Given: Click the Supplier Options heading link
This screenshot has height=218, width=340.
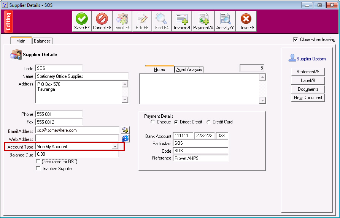Looking at the screenshot, I should (x=311, y=59).
